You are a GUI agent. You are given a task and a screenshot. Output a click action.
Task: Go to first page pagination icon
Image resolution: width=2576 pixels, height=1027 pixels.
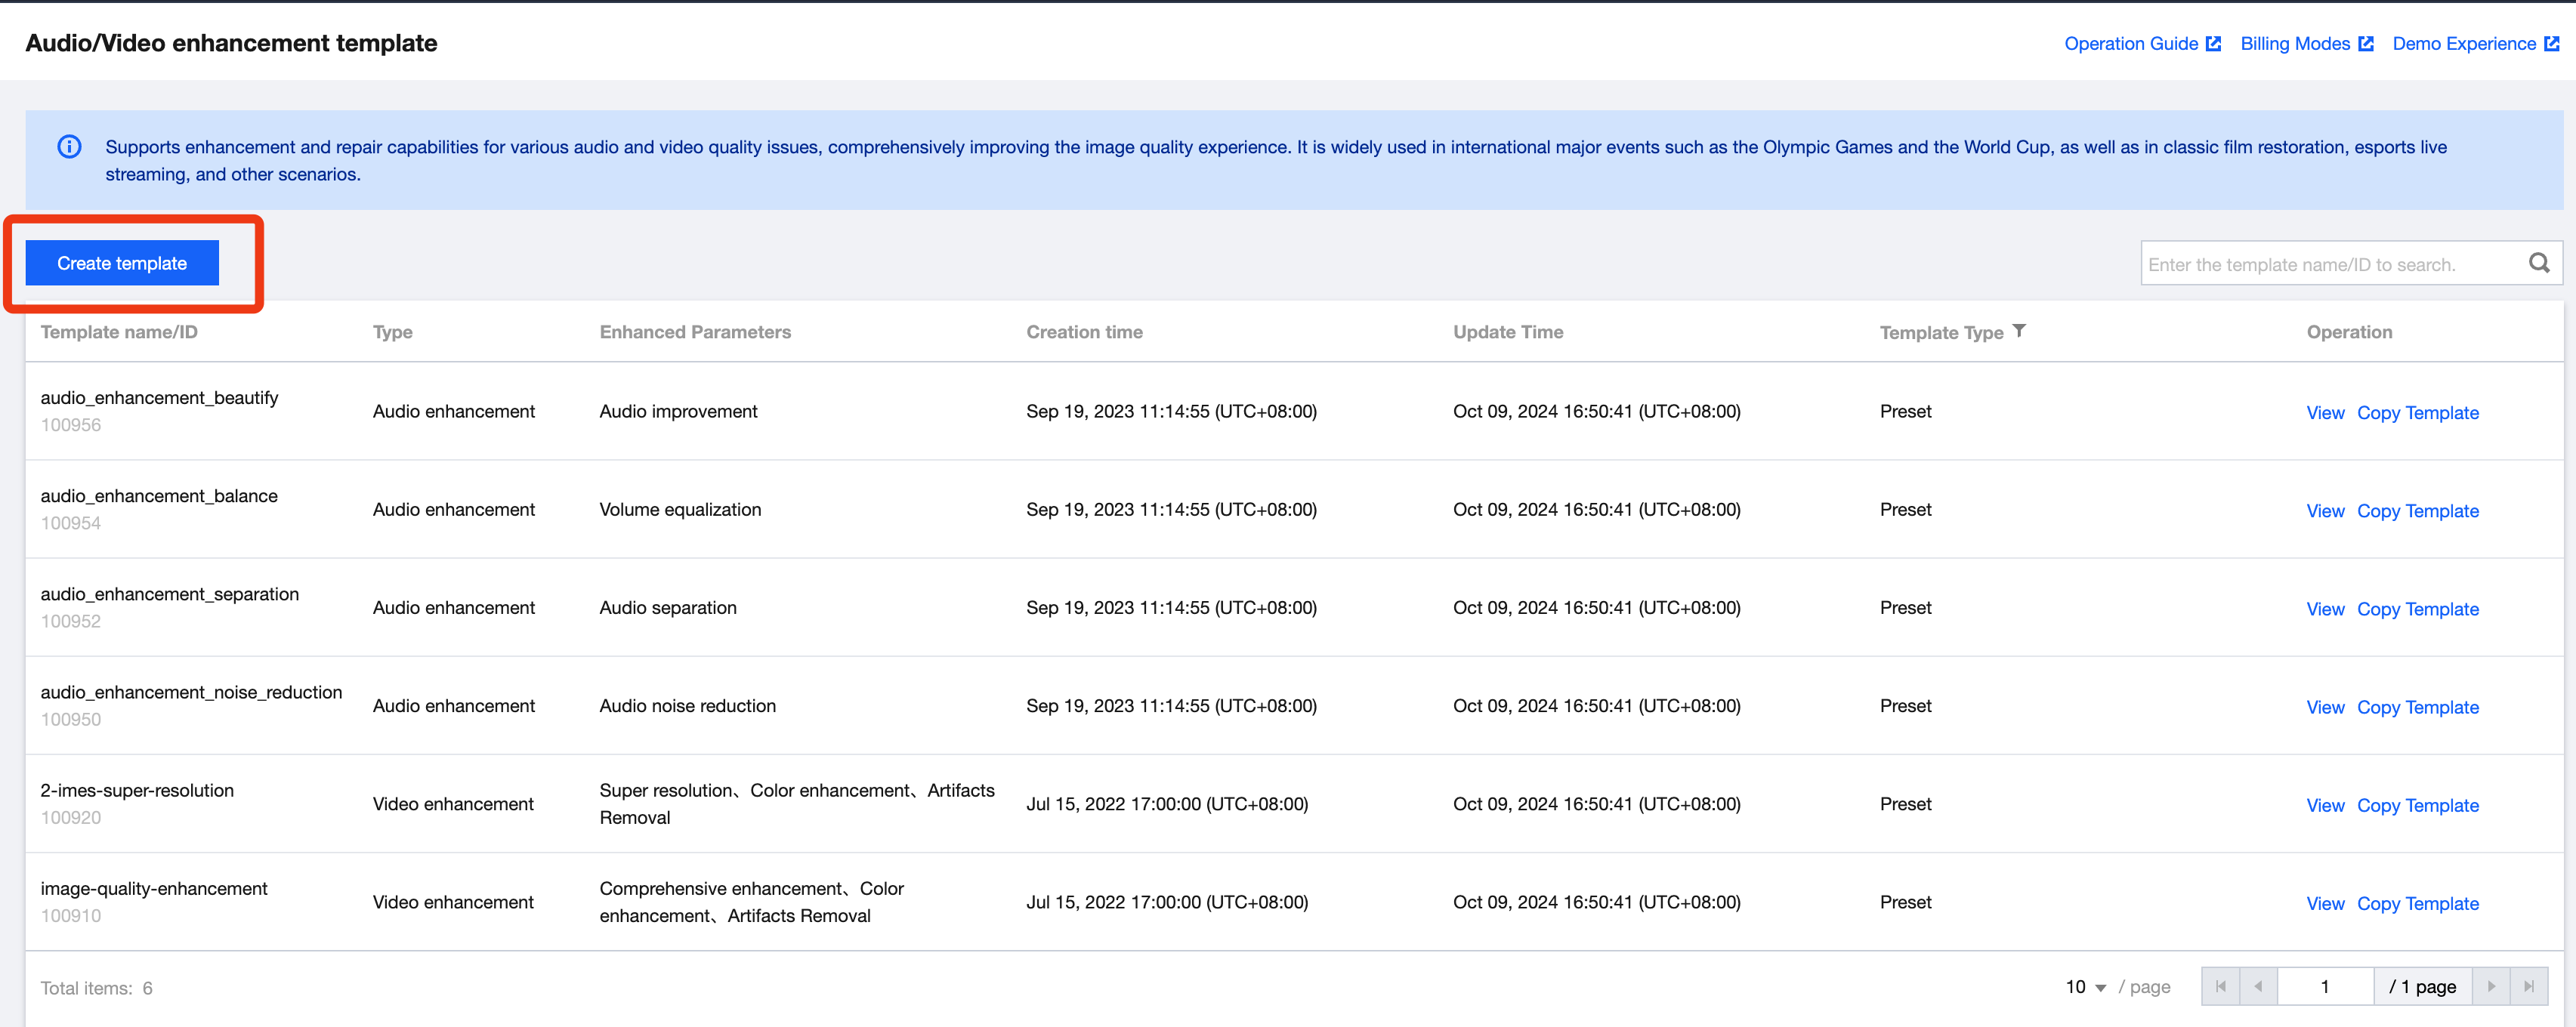[x=2220, y=986]
